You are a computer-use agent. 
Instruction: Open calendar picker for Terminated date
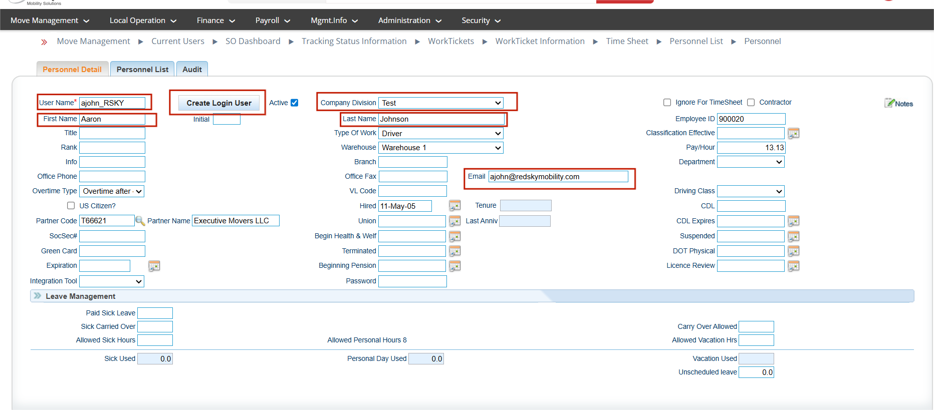[x=454, y=251]
